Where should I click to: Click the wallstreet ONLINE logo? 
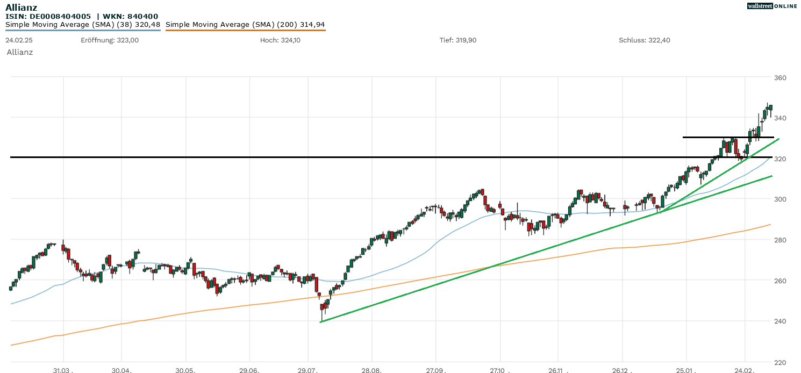click(771, 6)
